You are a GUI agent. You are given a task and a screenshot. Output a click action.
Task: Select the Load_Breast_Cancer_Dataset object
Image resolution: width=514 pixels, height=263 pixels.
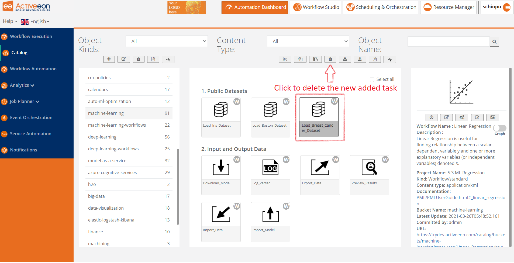[x=319, y=117]
